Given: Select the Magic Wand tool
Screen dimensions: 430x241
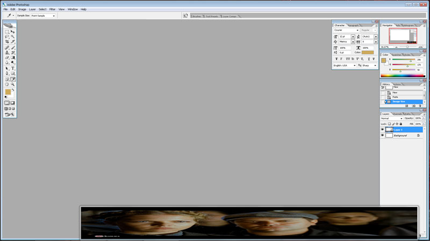Looking at the screenshot, I should point(13,36).
